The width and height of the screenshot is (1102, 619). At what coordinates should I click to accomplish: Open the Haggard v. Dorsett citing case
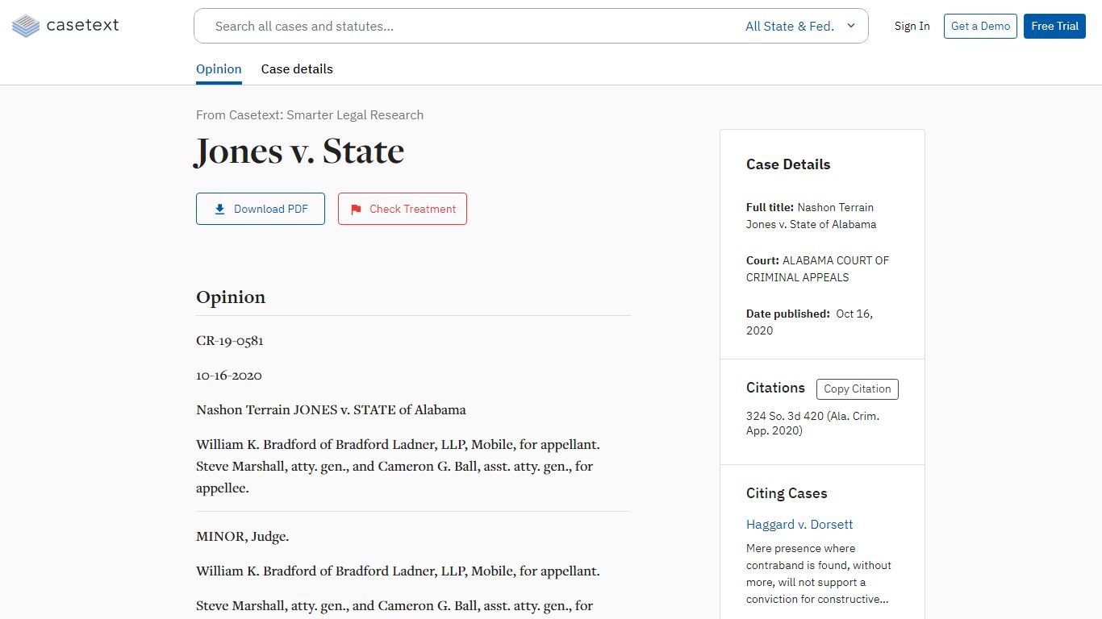(799, 524)
